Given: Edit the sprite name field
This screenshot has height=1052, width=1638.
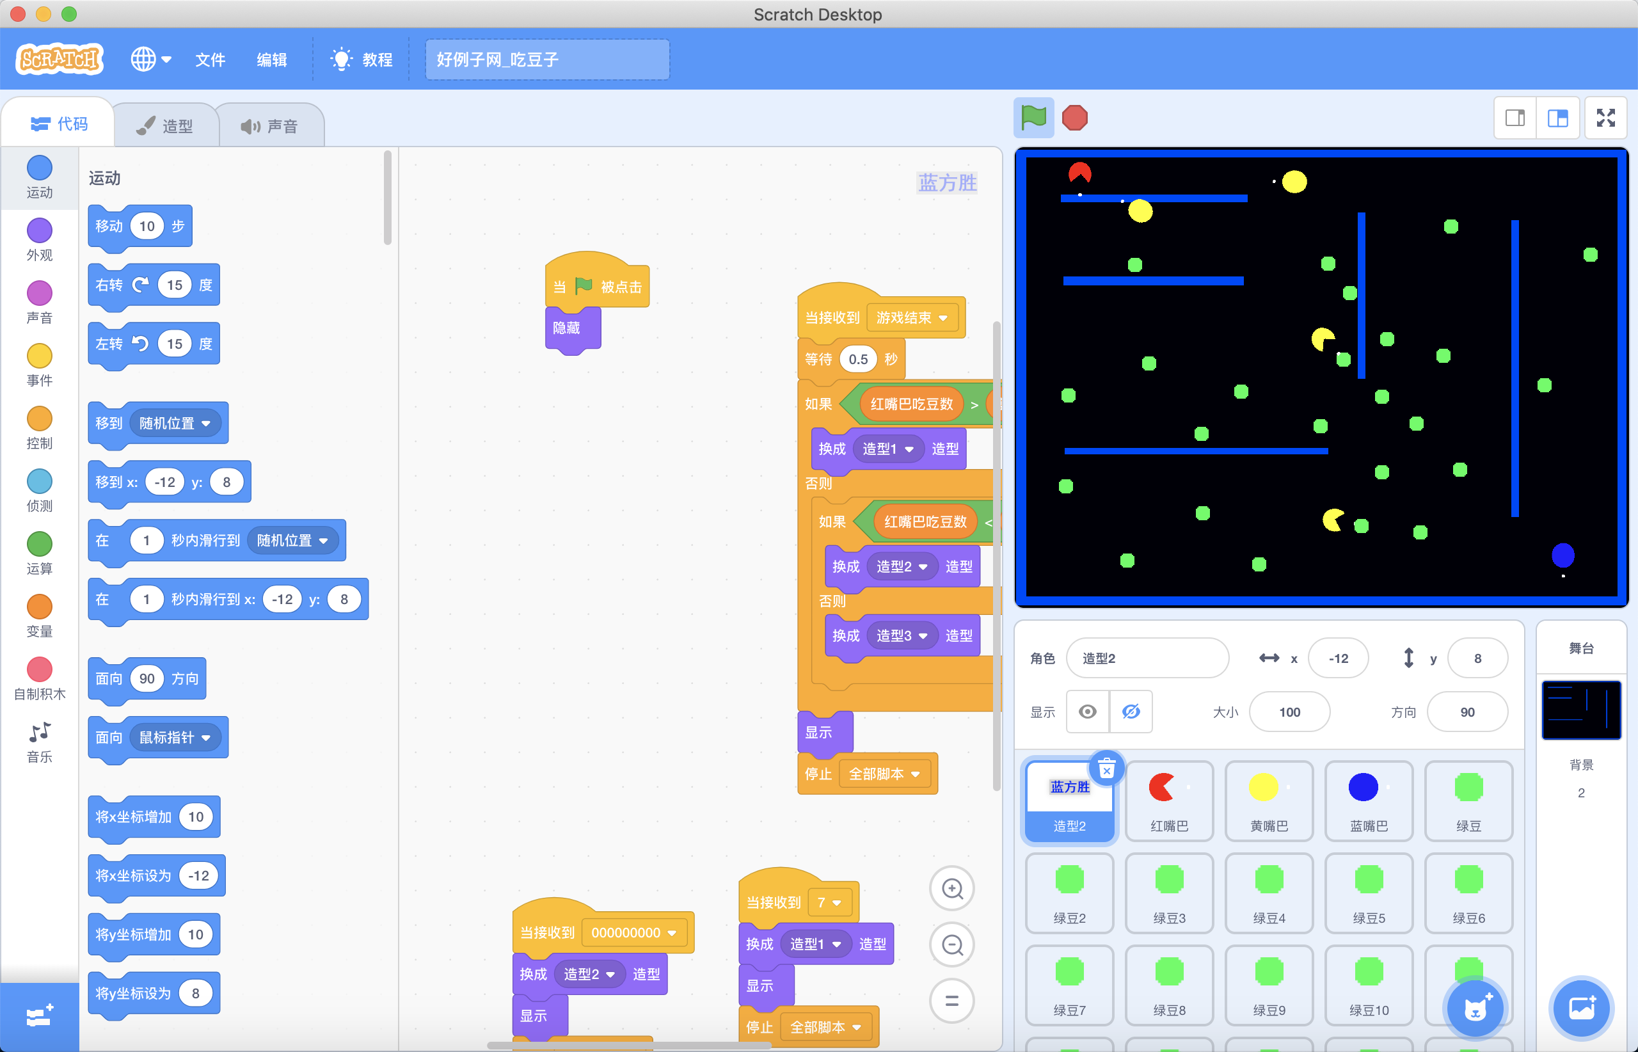Looking at the screenshot, I should pyautogui.click(x=1147, y=658).
